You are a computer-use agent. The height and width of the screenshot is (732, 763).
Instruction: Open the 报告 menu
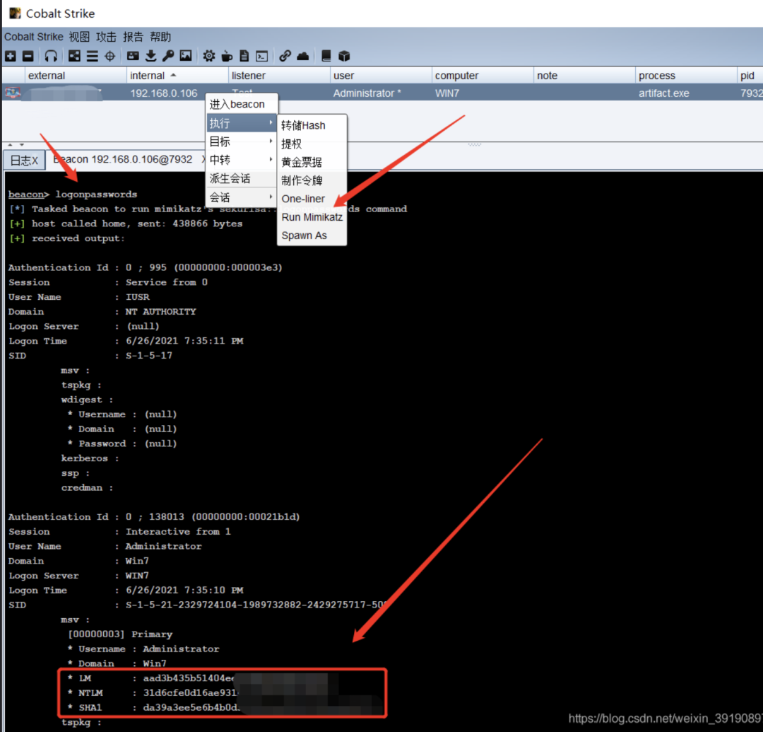point(134,37)
